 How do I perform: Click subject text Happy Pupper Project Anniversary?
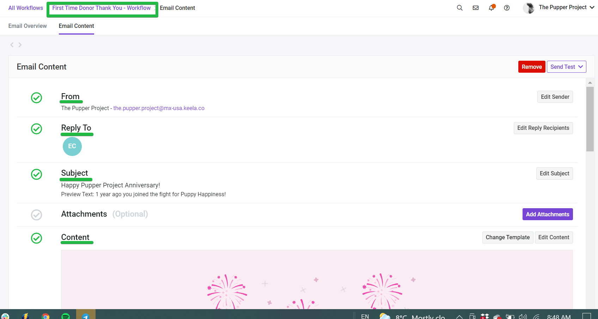coord(110,185)
